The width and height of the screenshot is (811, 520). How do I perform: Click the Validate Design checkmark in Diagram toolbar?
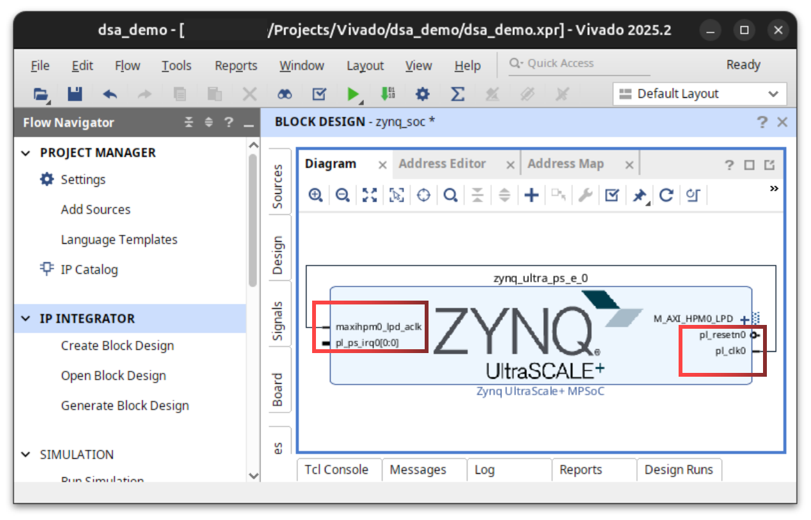coord(612,196)
